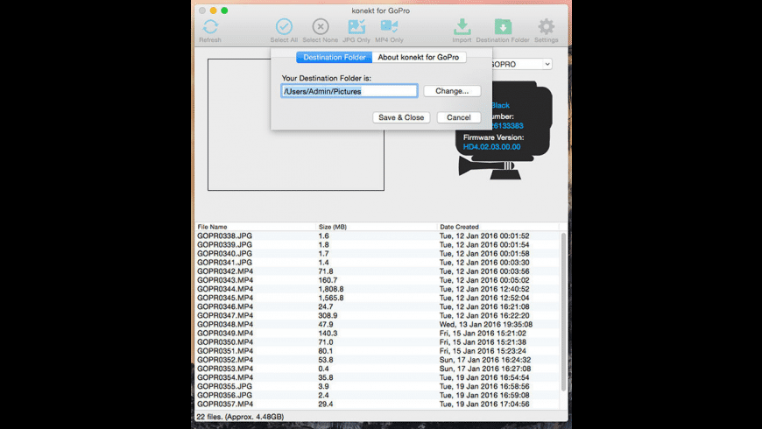Click the Change... button
This screenshot has width=762, height=429.
pyautogui.click(x=452, y=91)
